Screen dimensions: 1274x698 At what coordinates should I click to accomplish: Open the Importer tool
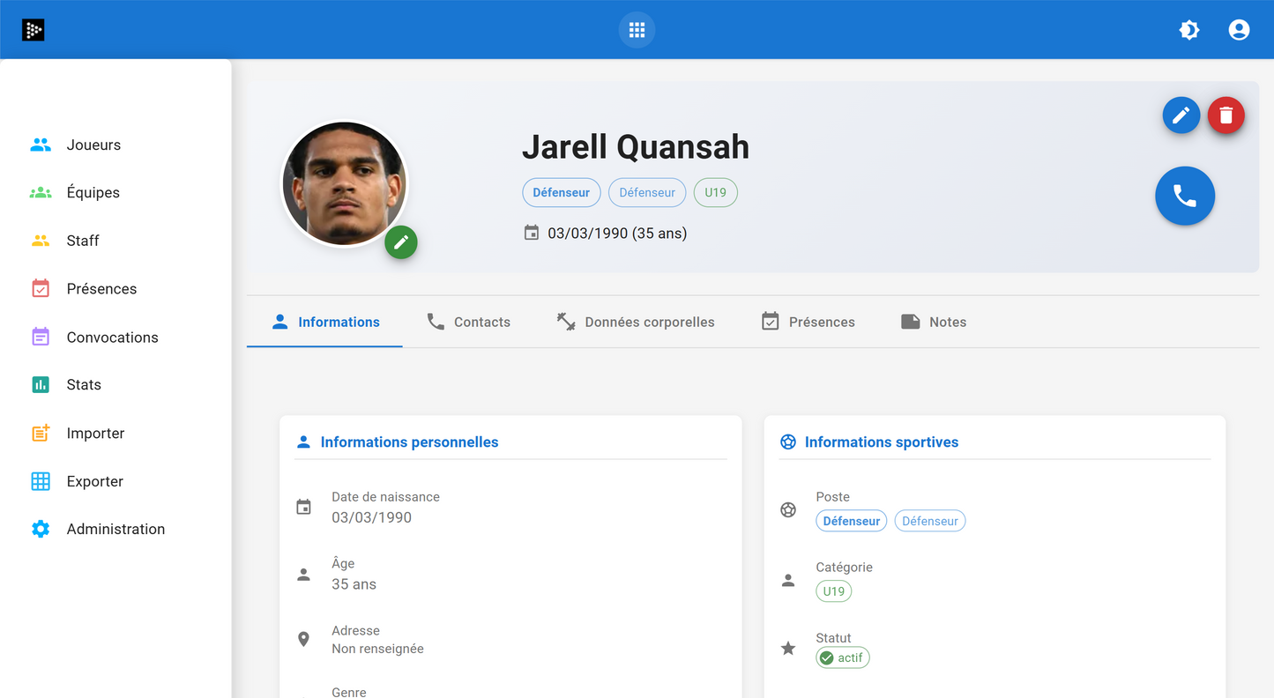tap(97, 433)
